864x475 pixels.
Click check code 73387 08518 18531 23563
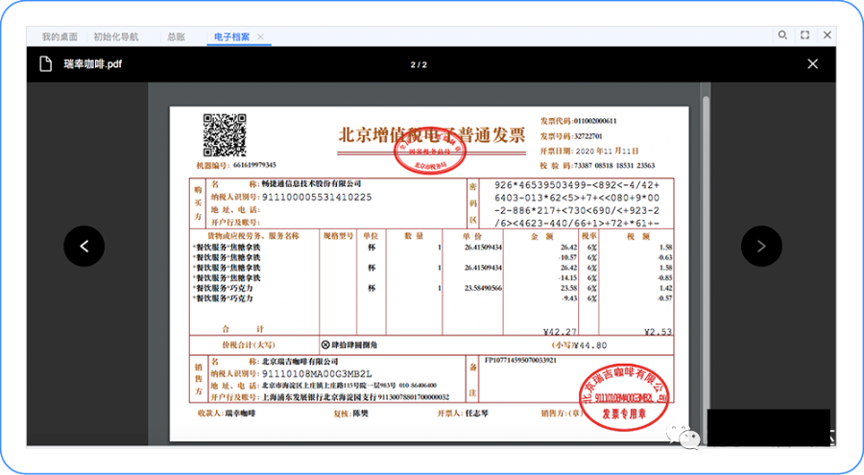(x=614, y=165)
